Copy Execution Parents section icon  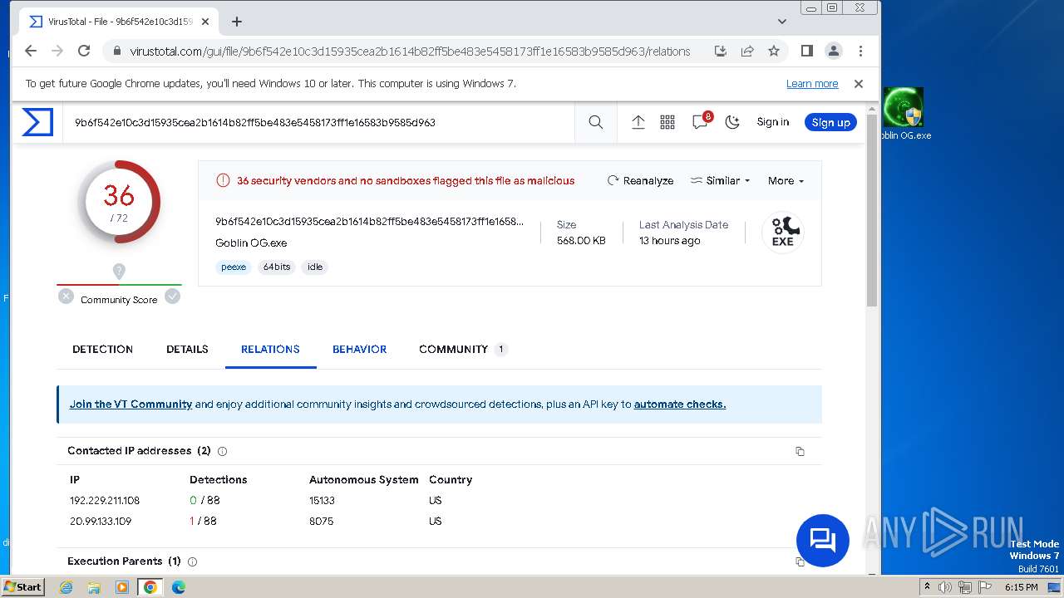(800, 561)
